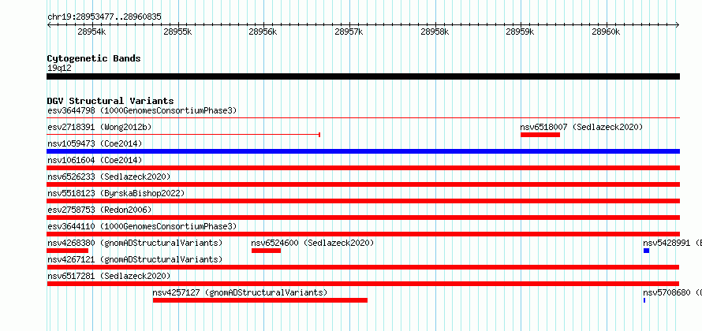
Task: Open variant esv2718391 (Wong2012b) label
Action: (x=99, y=128)
